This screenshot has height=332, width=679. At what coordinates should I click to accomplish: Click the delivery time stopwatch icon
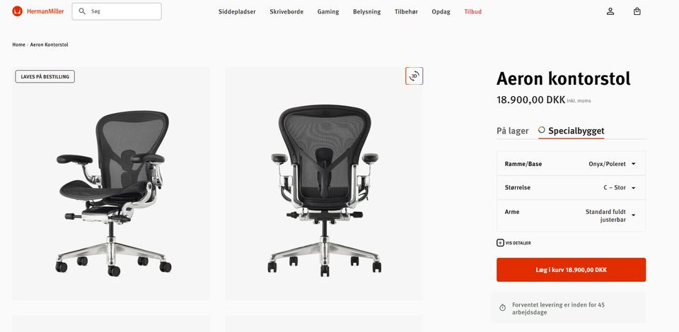pos(502,308)
